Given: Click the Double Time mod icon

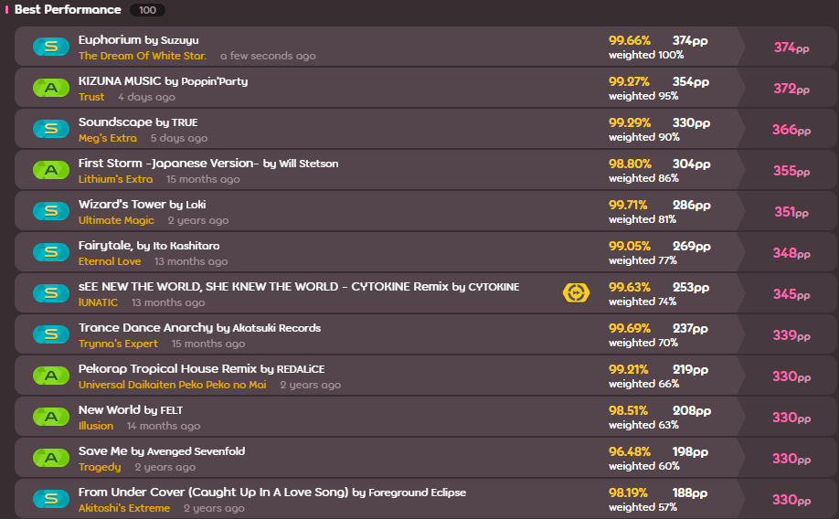Looking at the screenshot, I should click(x=576, y=293).
